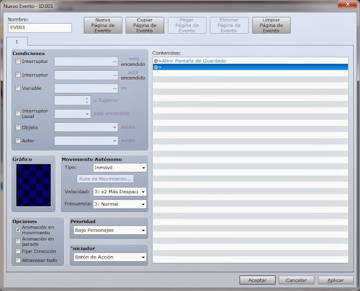
Task: Click the Ruta de Movimiento button
Action: point(105,179)
